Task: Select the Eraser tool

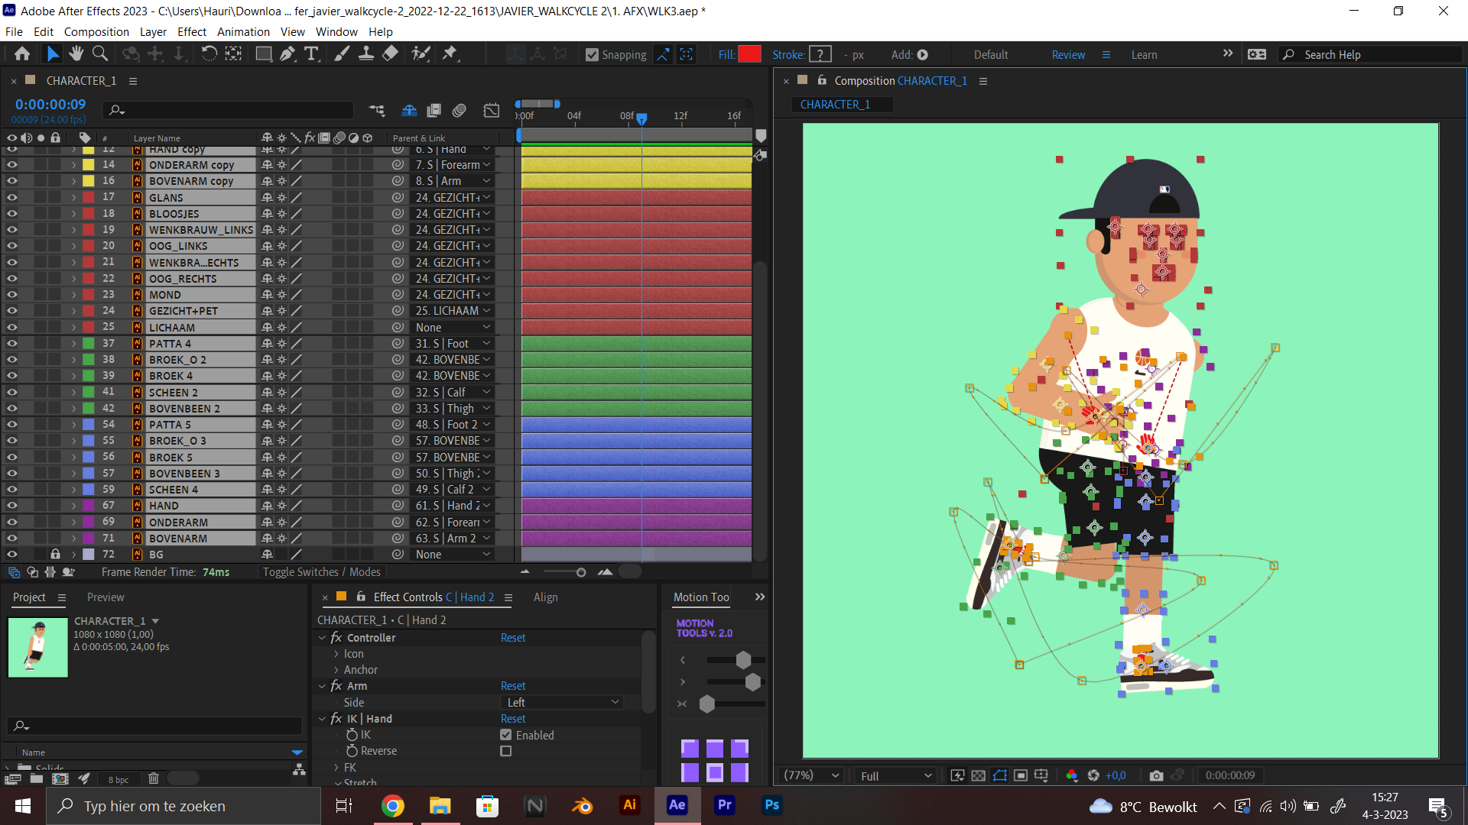Action: (x=390, y=53)
